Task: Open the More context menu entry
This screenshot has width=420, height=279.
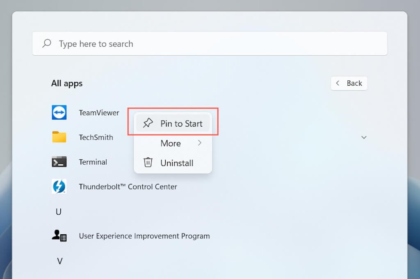Action: [x=171, y=143]
